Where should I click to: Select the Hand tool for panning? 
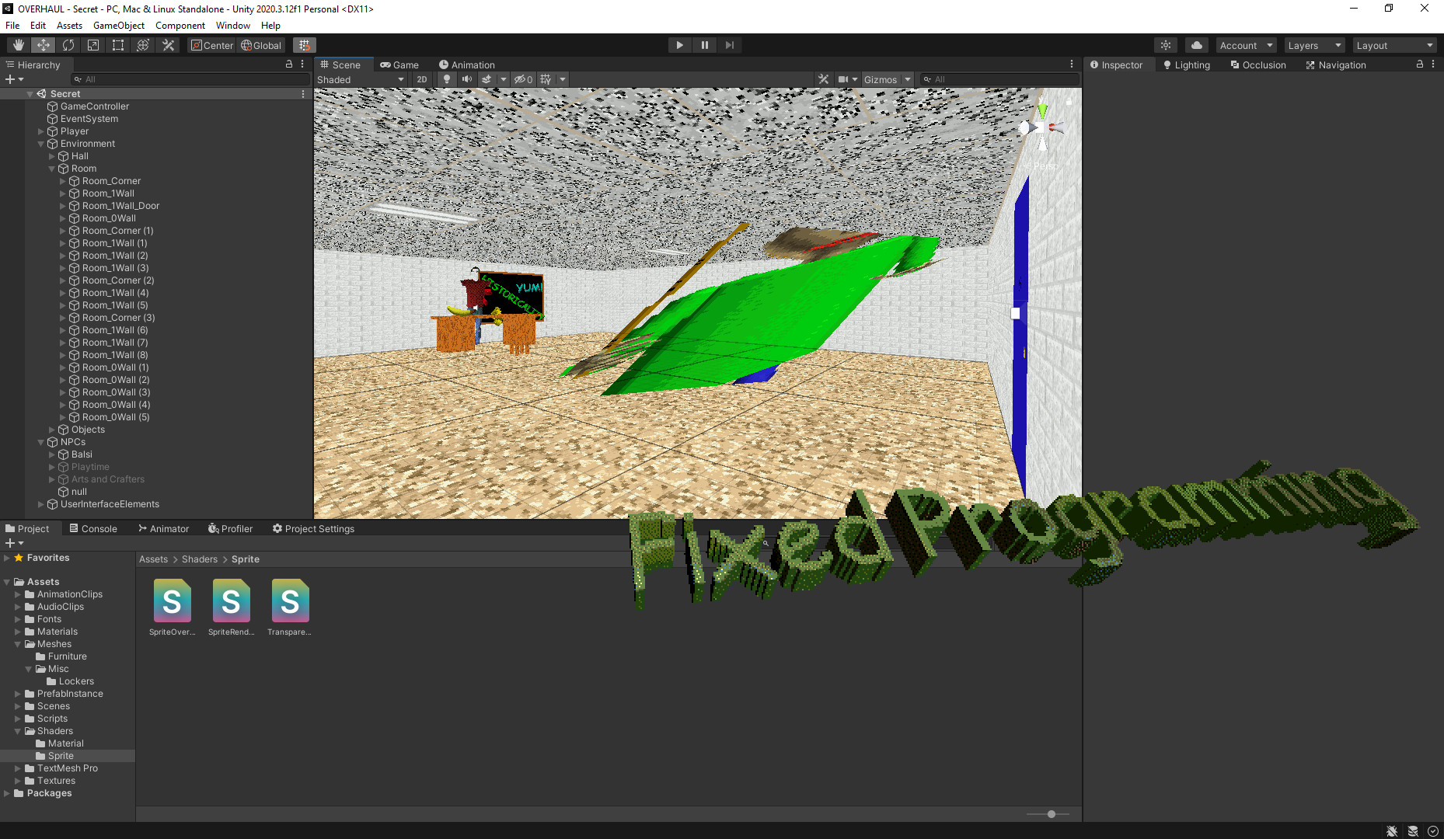[x=19, y=44]
